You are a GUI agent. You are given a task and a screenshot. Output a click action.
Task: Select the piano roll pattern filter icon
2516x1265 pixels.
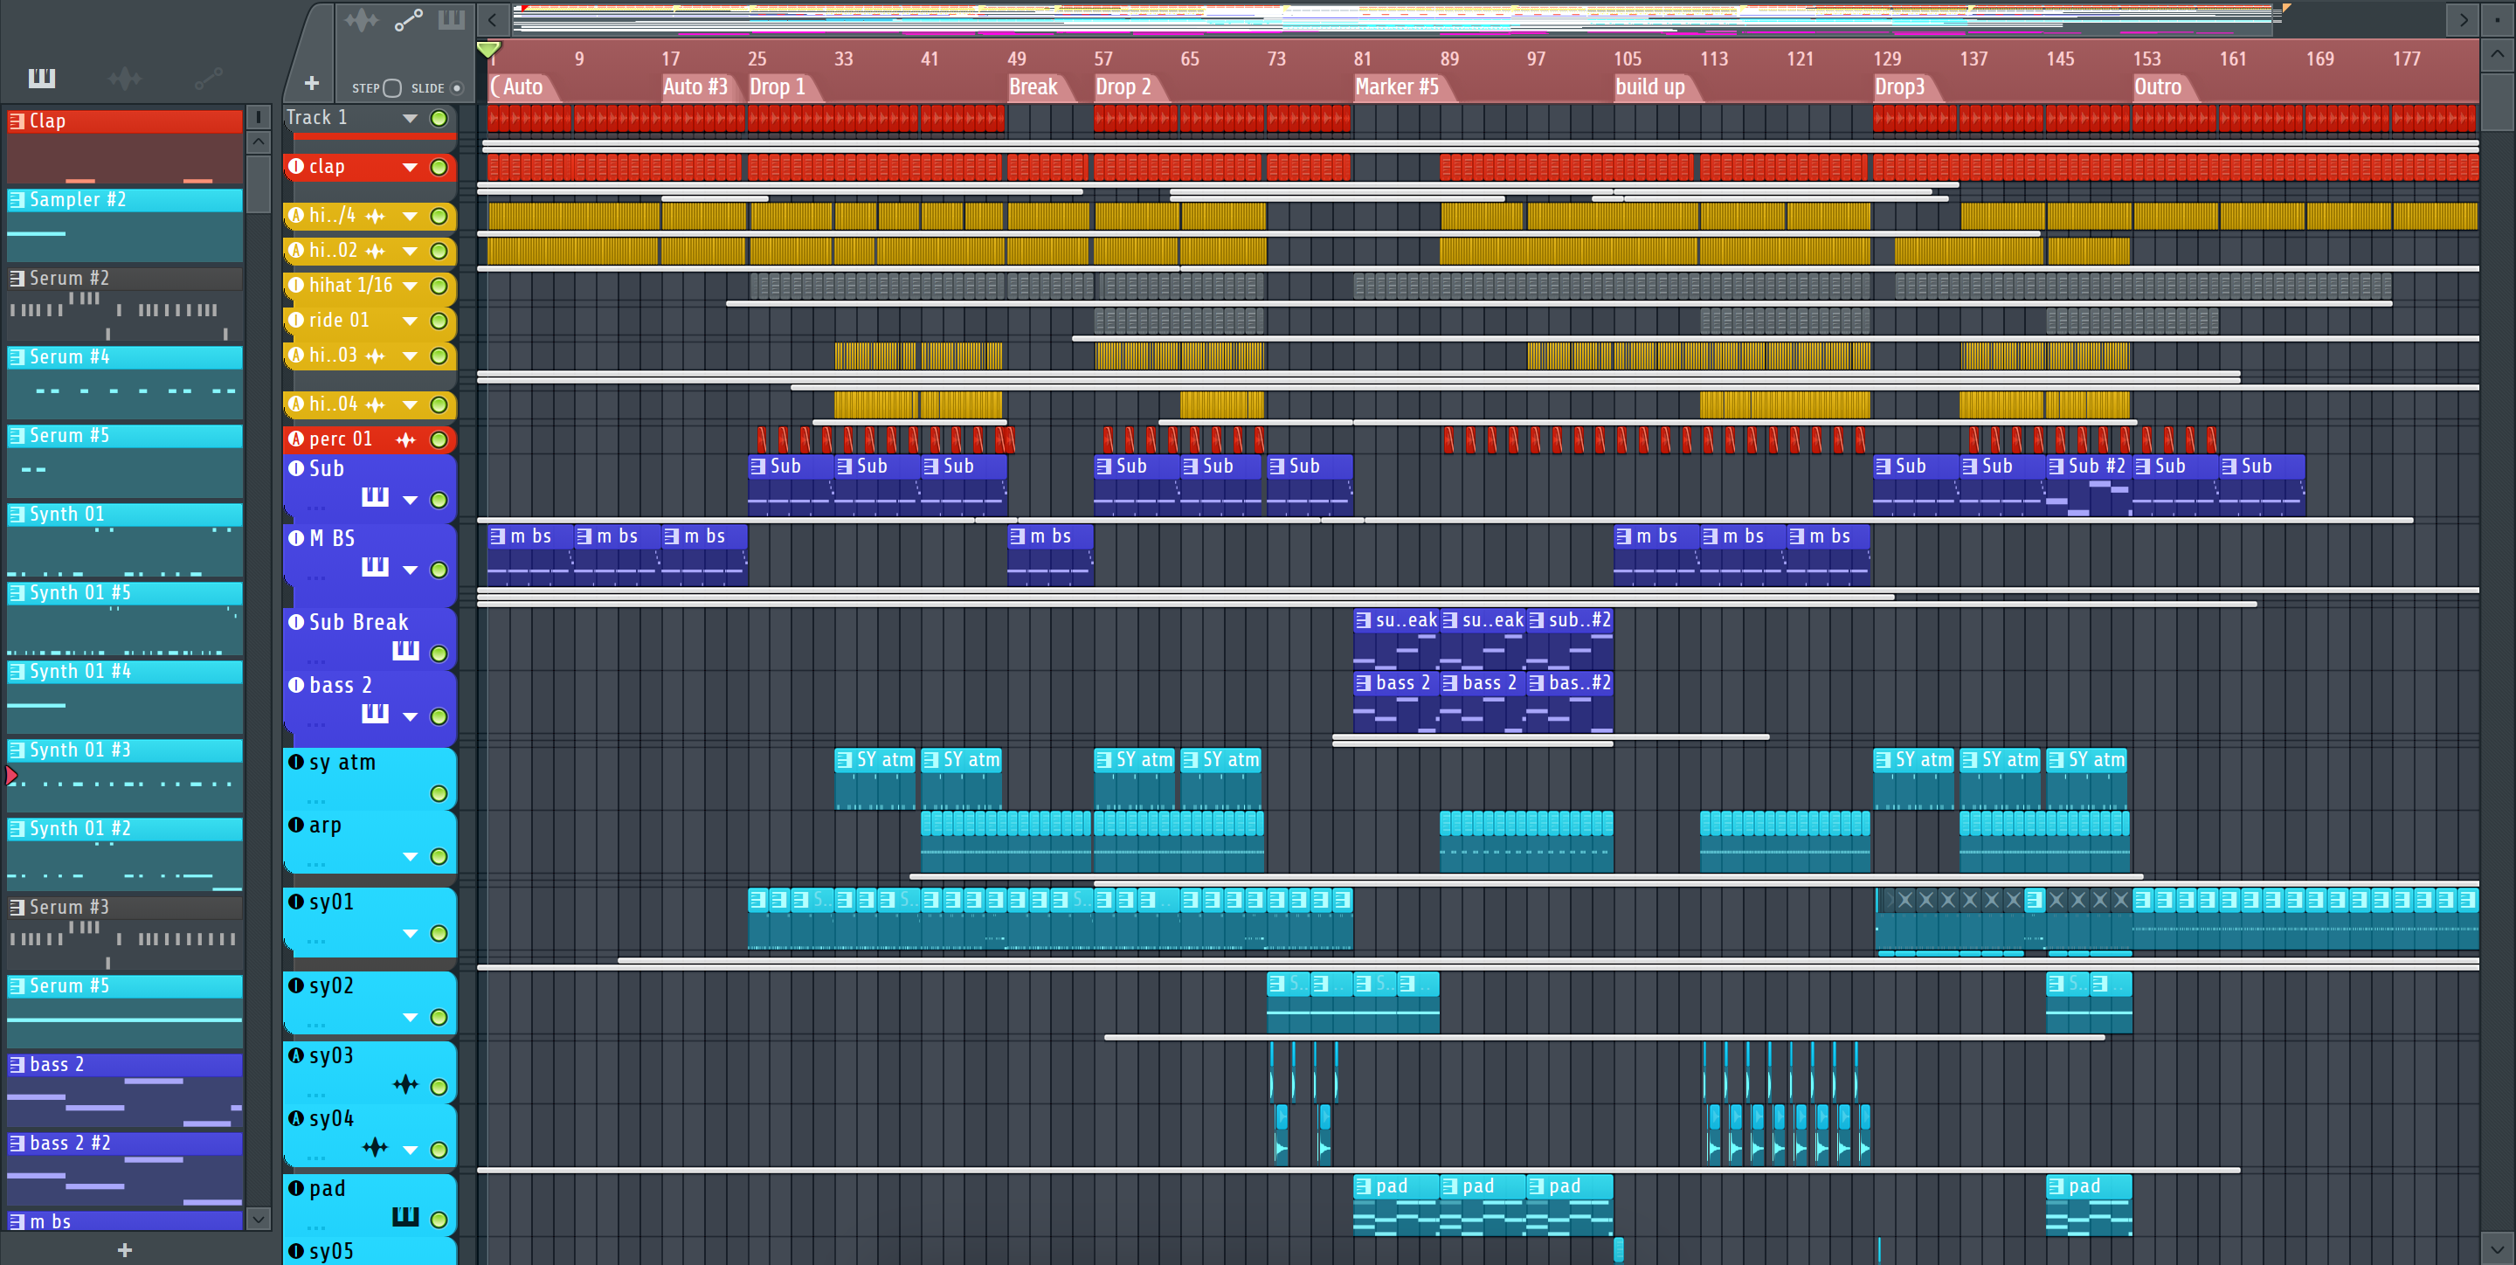[x=42, y=78]
